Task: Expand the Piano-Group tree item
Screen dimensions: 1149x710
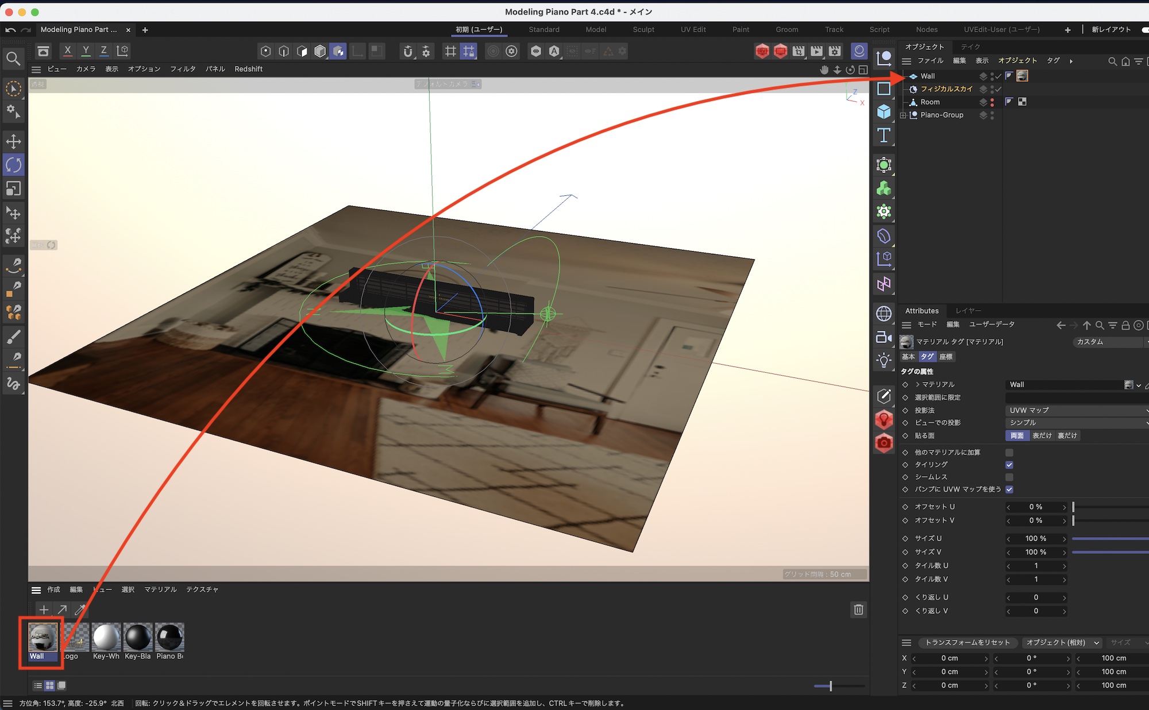Action: [903, 115]
